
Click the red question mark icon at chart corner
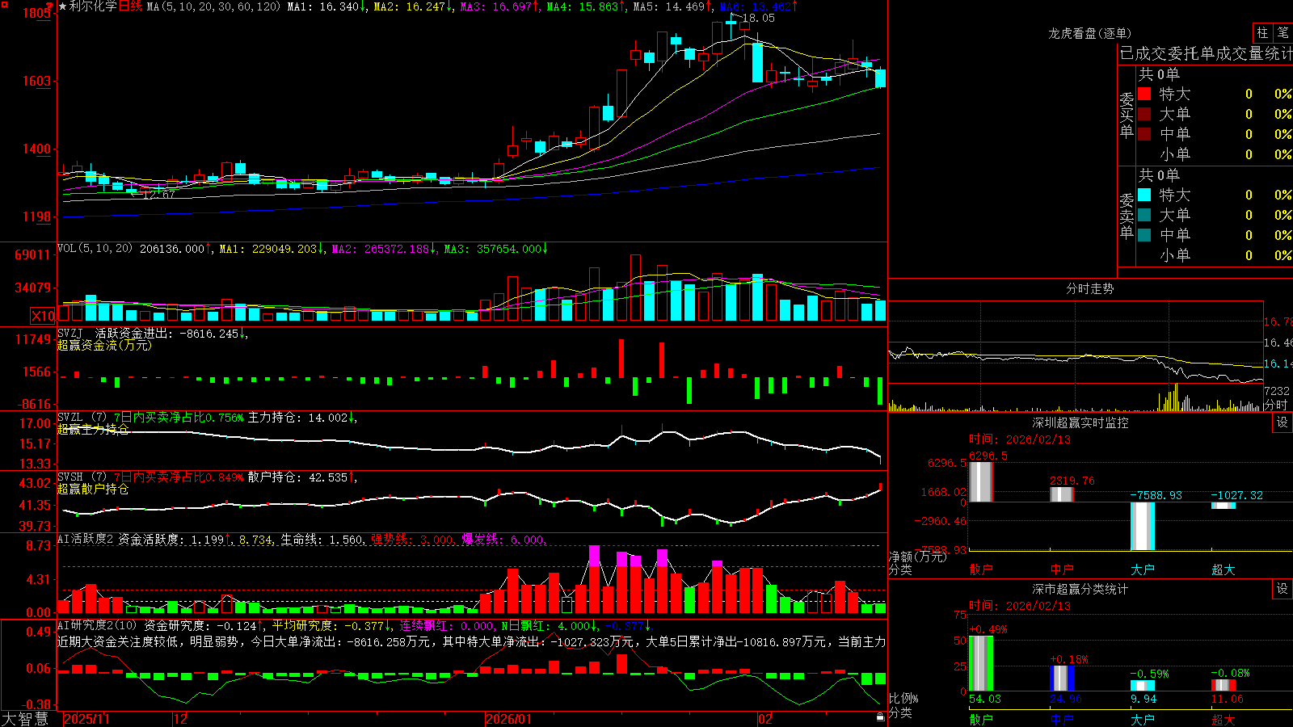[49, 6]
